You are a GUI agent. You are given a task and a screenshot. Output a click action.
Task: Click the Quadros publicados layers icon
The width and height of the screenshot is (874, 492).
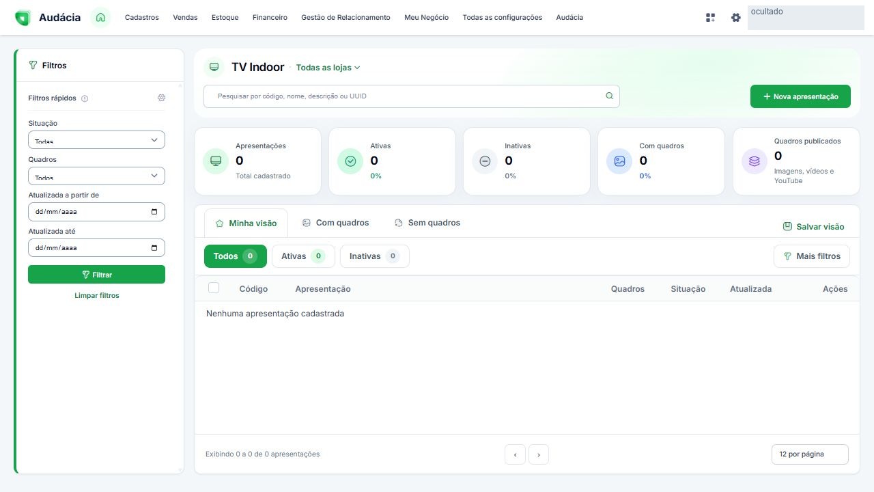pos(755,161)
